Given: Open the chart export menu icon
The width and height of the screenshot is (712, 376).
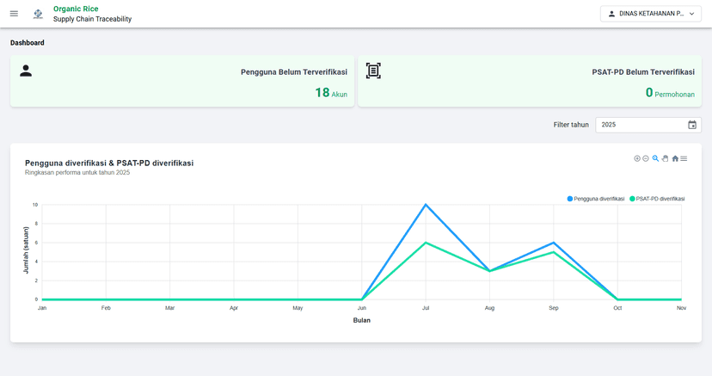Looking at the screenshot, I should point(684,158).
